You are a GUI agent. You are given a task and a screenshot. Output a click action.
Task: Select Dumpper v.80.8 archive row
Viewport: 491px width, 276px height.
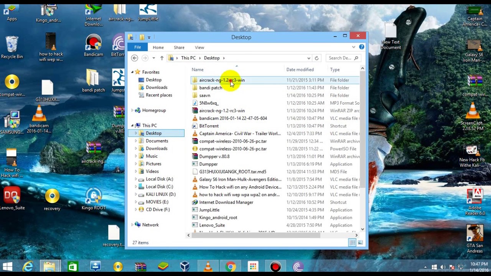point(275,156)
